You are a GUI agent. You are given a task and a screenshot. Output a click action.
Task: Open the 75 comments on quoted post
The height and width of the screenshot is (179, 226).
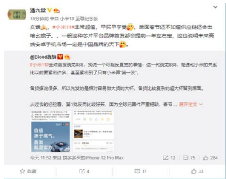[189, 158]
